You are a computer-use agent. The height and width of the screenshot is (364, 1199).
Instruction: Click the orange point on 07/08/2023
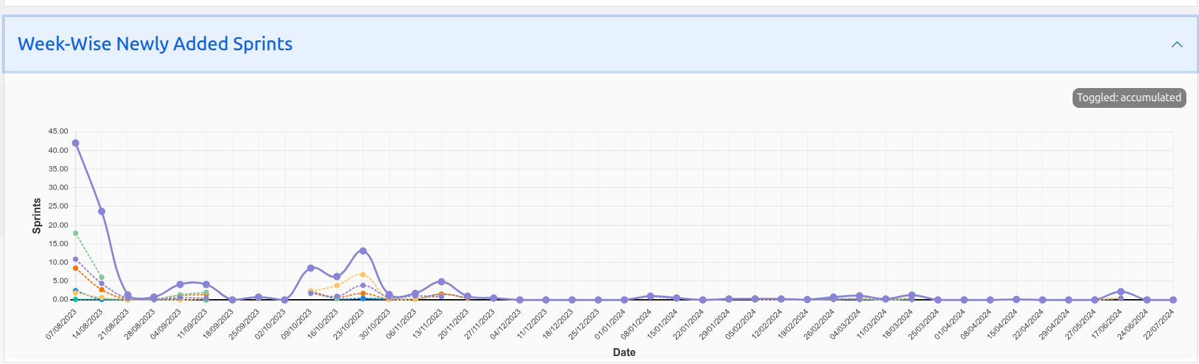(x=75, y=269)
